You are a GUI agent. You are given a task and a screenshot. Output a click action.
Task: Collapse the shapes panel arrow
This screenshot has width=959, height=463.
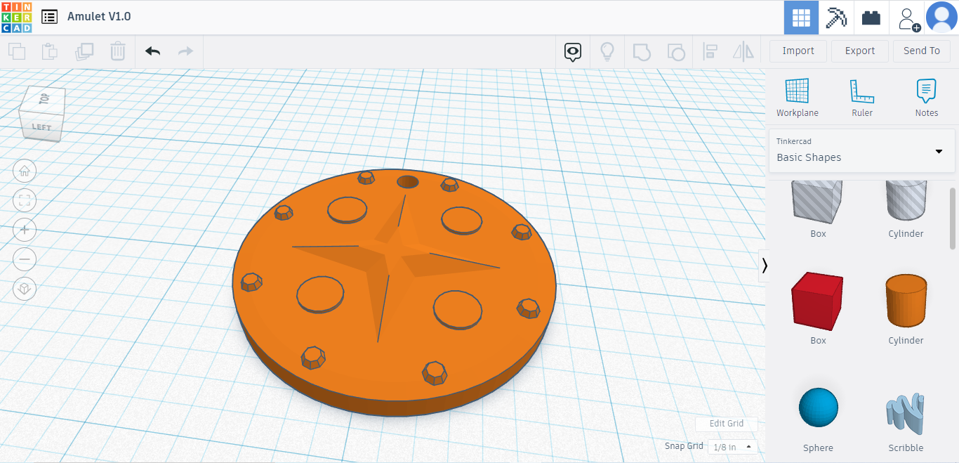pyautogui.click(x=764, y=266)
